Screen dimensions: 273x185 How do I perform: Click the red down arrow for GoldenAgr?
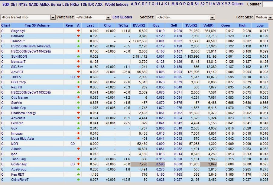pos(78,164)
